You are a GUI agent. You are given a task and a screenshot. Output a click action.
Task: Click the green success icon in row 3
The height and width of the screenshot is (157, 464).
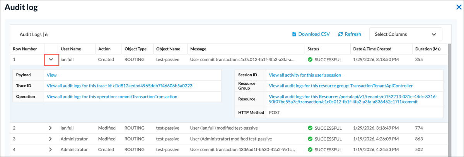click(310, 139)
